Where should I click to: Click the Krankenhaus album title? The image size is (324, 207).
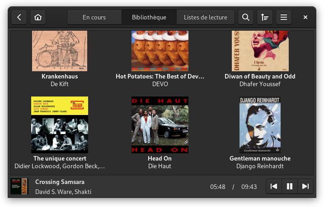tap(60, 76)
